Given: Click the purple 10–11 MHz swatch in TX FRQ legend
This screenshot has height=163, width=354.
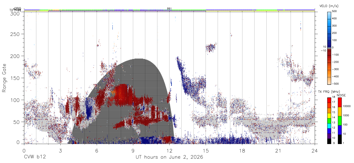Looking at the screenshot, I should (329, 136).
